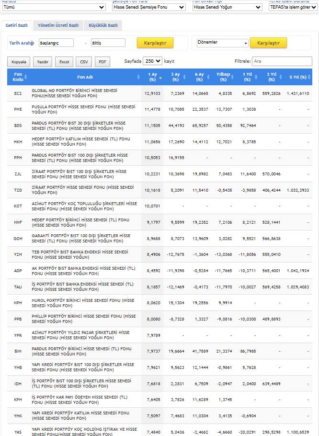
Task: Click Karşılaştır button next to date range
Action: click(x=155, y=43)
